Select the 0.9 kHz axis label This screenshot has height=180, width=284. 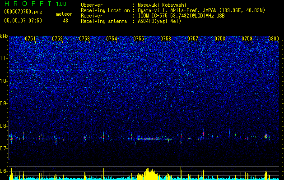click(x=4, y=103)
